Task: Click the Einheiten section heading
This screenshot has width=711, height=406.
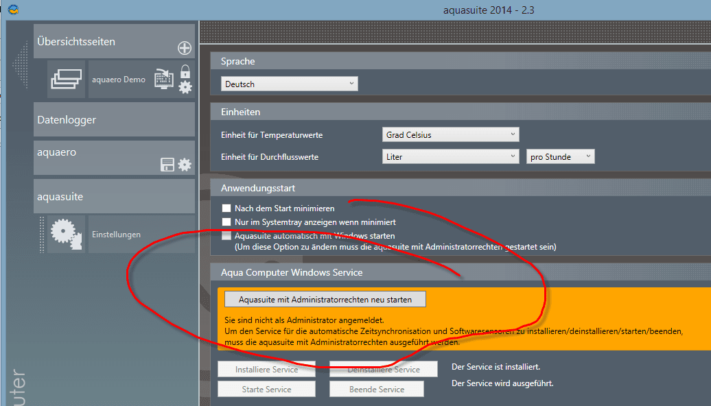Action: click(x=240, y=112)
